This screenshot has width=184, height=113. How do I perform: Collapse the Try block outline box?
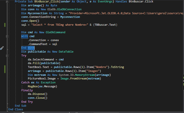pyautogui.click(x=7, y=56)
